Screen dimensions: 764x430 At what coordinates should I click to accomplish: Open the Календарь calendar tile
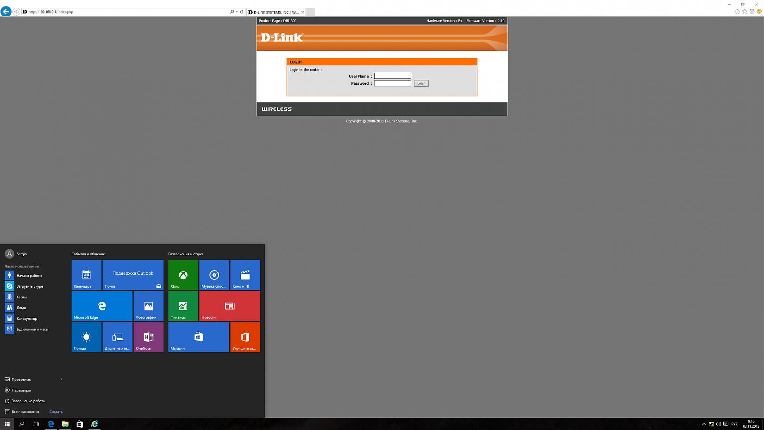(87, 275)
